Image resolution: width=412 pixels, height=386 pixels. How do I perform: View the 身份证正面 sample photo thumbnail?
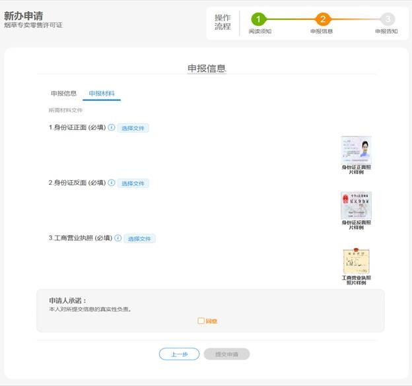[356, 150]
